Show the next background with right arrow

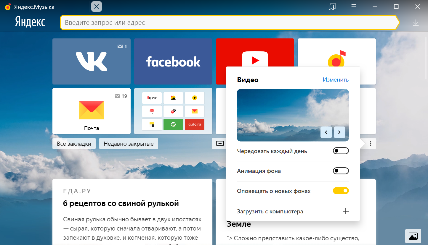point(339,132)
